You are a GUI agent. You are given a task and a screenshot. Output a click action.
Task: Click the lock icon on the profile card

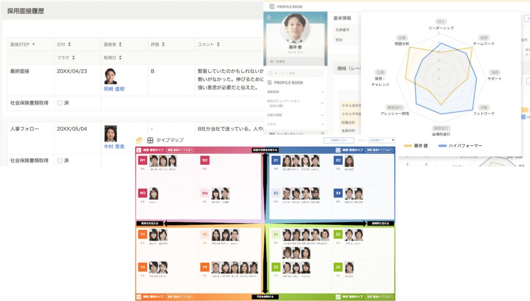[268, 17]
